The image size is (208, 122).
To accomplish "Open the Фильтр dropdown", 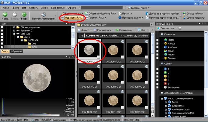I will [x=85, y=30].
